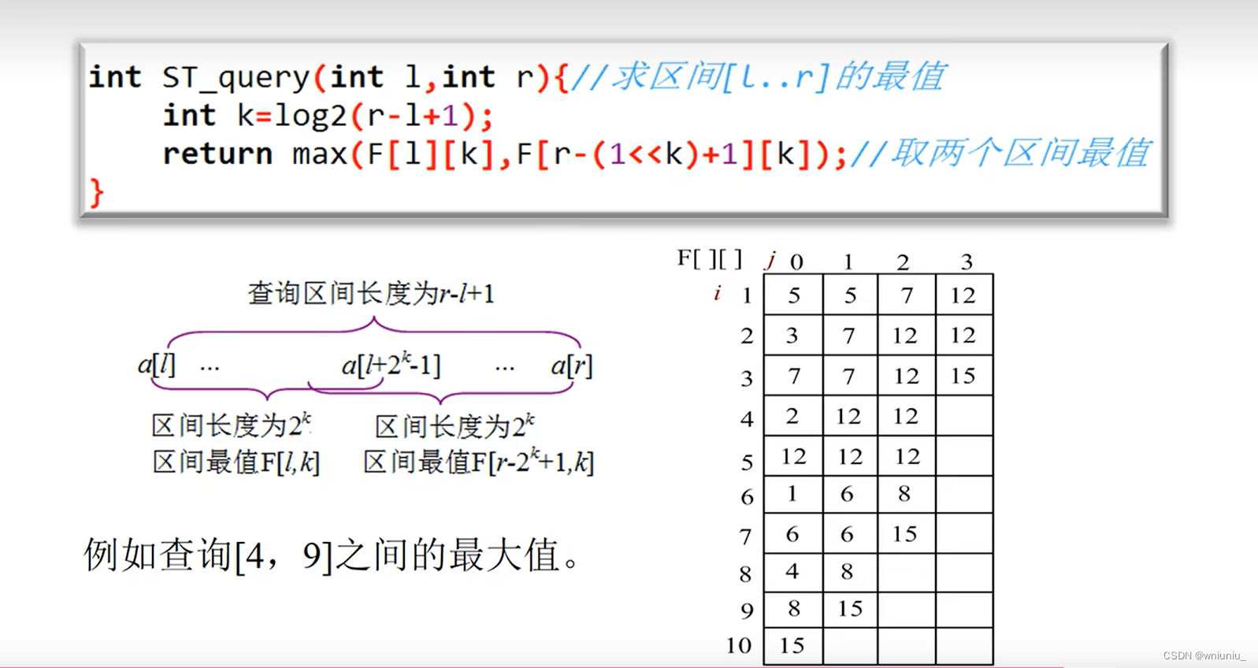Click cell '15' in row 7

click(x=907, y=534)
